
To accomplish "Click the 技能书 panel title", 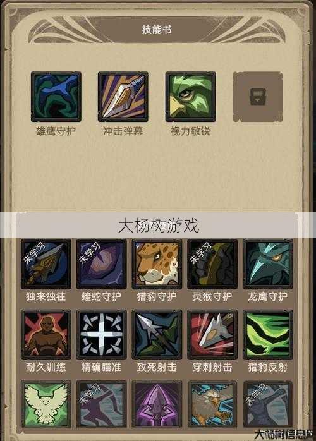I will [157, 30].
